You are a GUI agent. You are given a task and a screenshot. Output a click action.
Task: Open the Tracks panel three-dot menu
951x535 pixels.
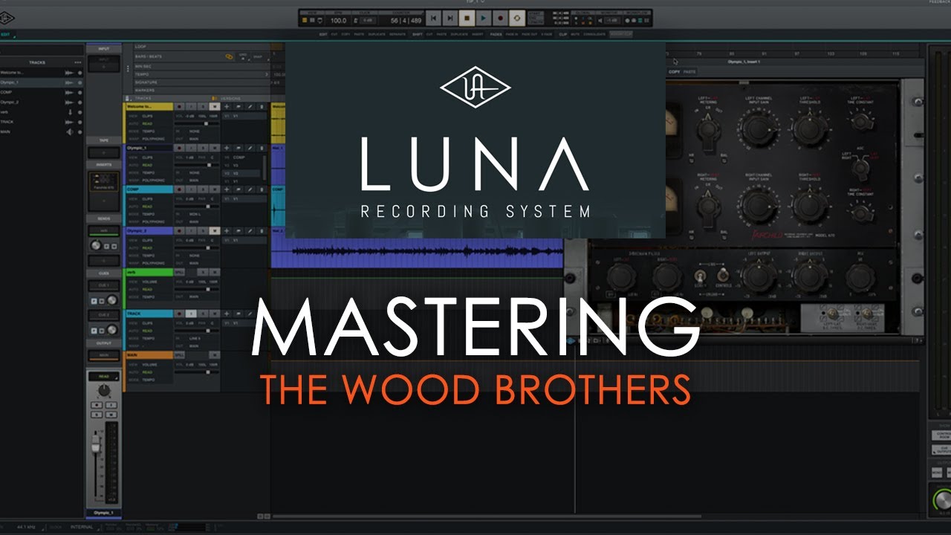[x=78, y=62]
